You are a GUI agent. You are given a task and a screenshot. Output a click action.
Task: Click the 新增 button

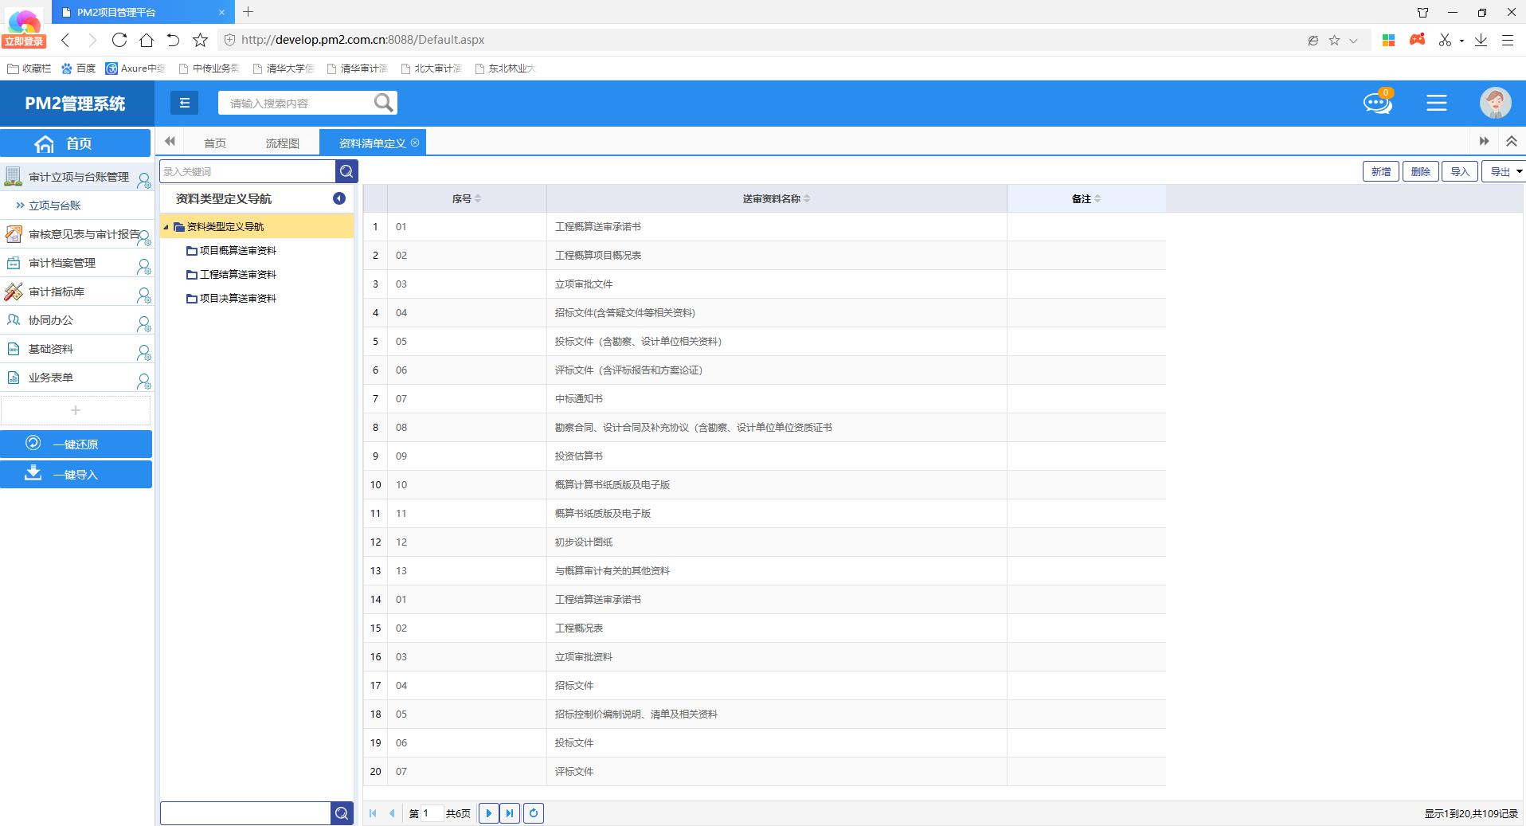pos(1380,171)
